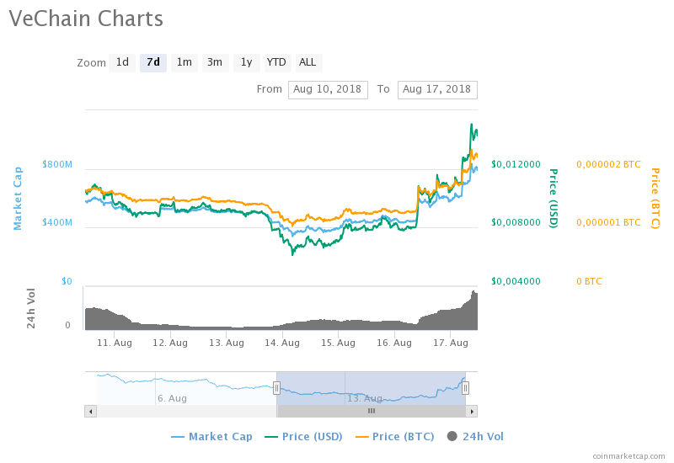The height and width of the screenshot is (463, 674).
Task: Click the 0,000001 BTC axis label
Action: (608, 222)
